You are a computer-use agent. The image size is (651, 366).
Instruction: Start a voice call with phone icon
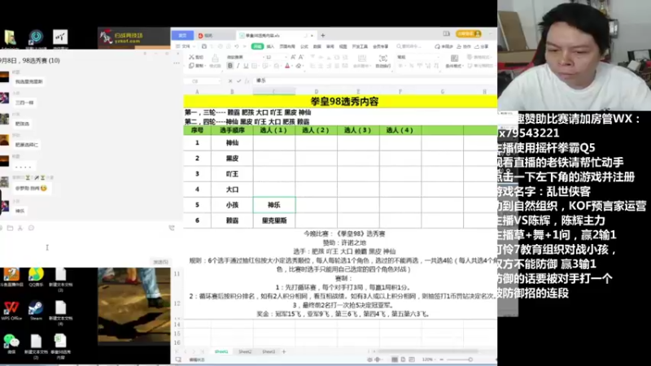(172, 228)
